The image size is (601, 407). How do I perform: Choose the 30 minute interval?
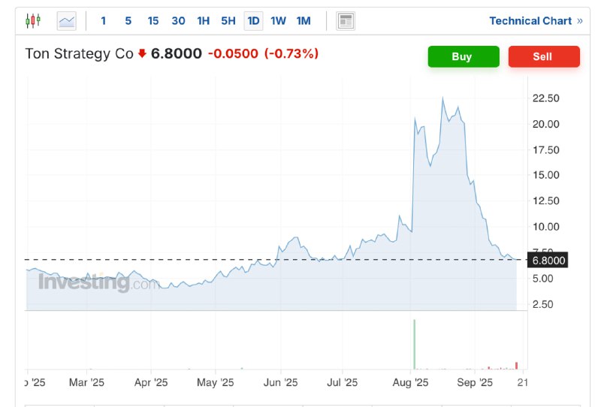pyautogui.click(x=178, y=21)
